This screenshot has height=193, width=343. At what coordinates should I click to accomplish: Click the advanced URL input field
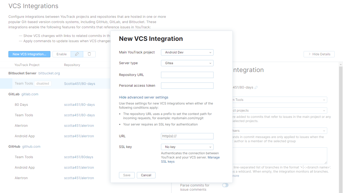pos(187,136)
